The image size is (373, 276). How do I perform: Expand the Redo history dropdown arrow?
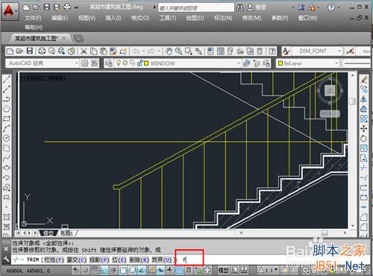(x=159, y=51)
